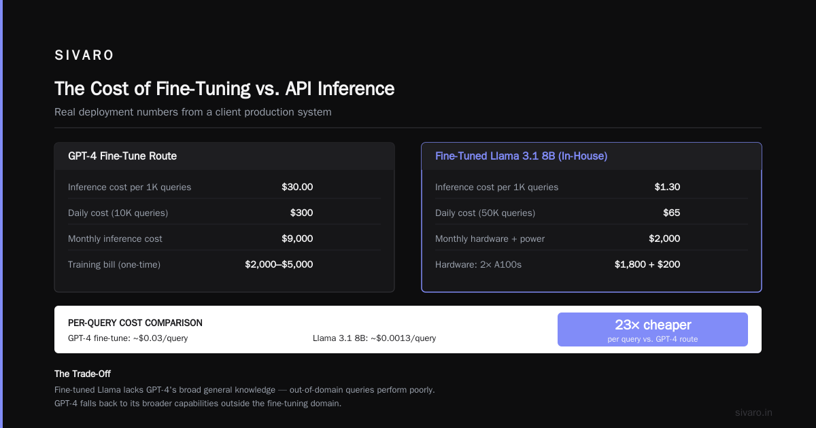This screenshot has width=816, height=428.
Task: Click the $300 daily cost value
Action: tap(301, 213)
